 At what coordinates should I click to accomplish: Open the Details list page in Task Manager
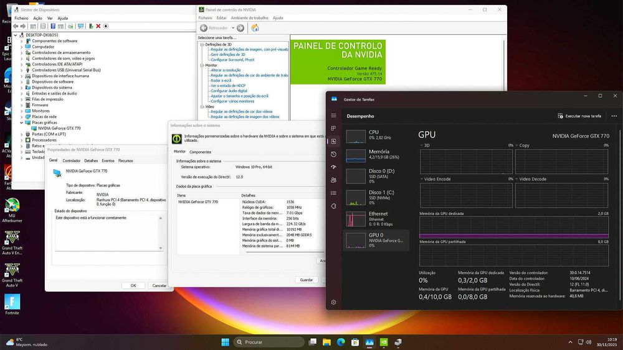[333, 193]
